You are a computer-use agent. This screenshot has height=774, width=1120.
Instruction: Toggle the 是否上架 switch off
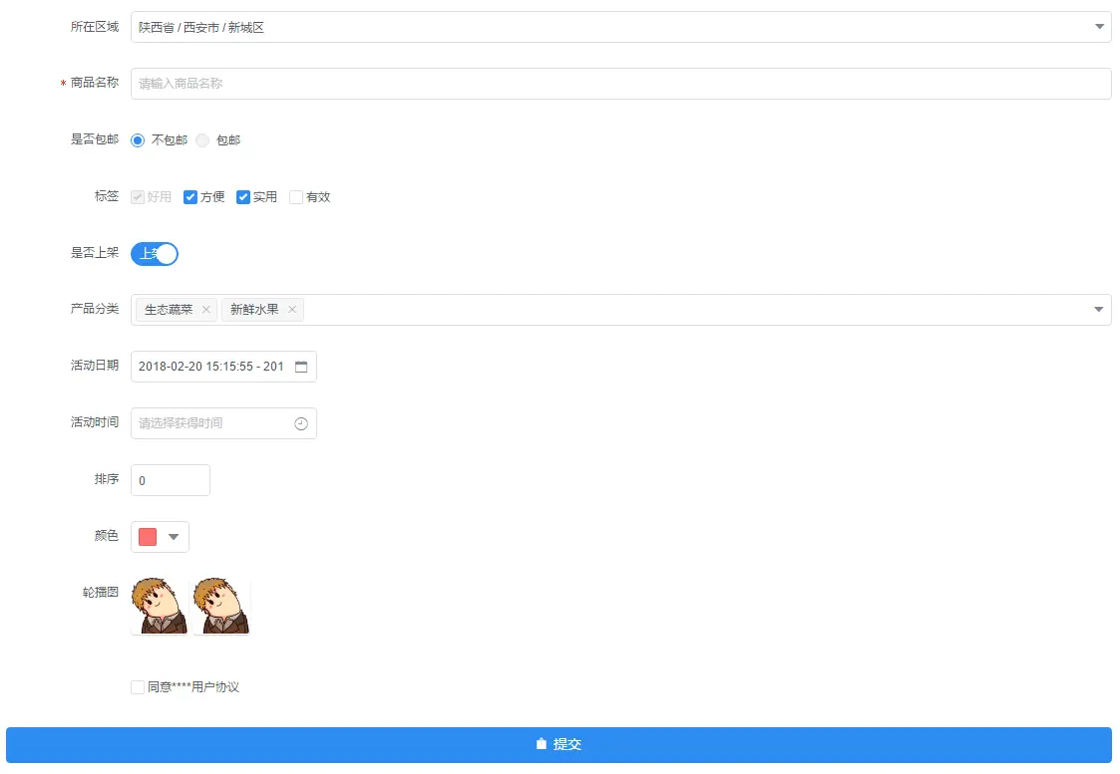tap(154, 253)
